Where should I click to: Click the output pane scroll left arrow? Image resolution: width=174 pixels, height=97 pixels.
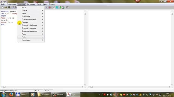[x=89, y=87]
